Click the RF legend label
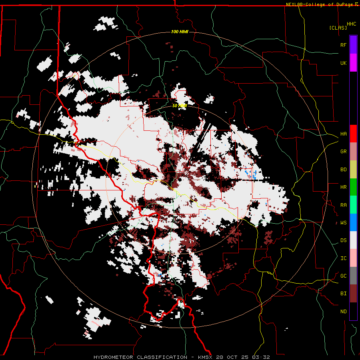Image resolution: width=360 pixels, height=360 pixels. (343, 45)
